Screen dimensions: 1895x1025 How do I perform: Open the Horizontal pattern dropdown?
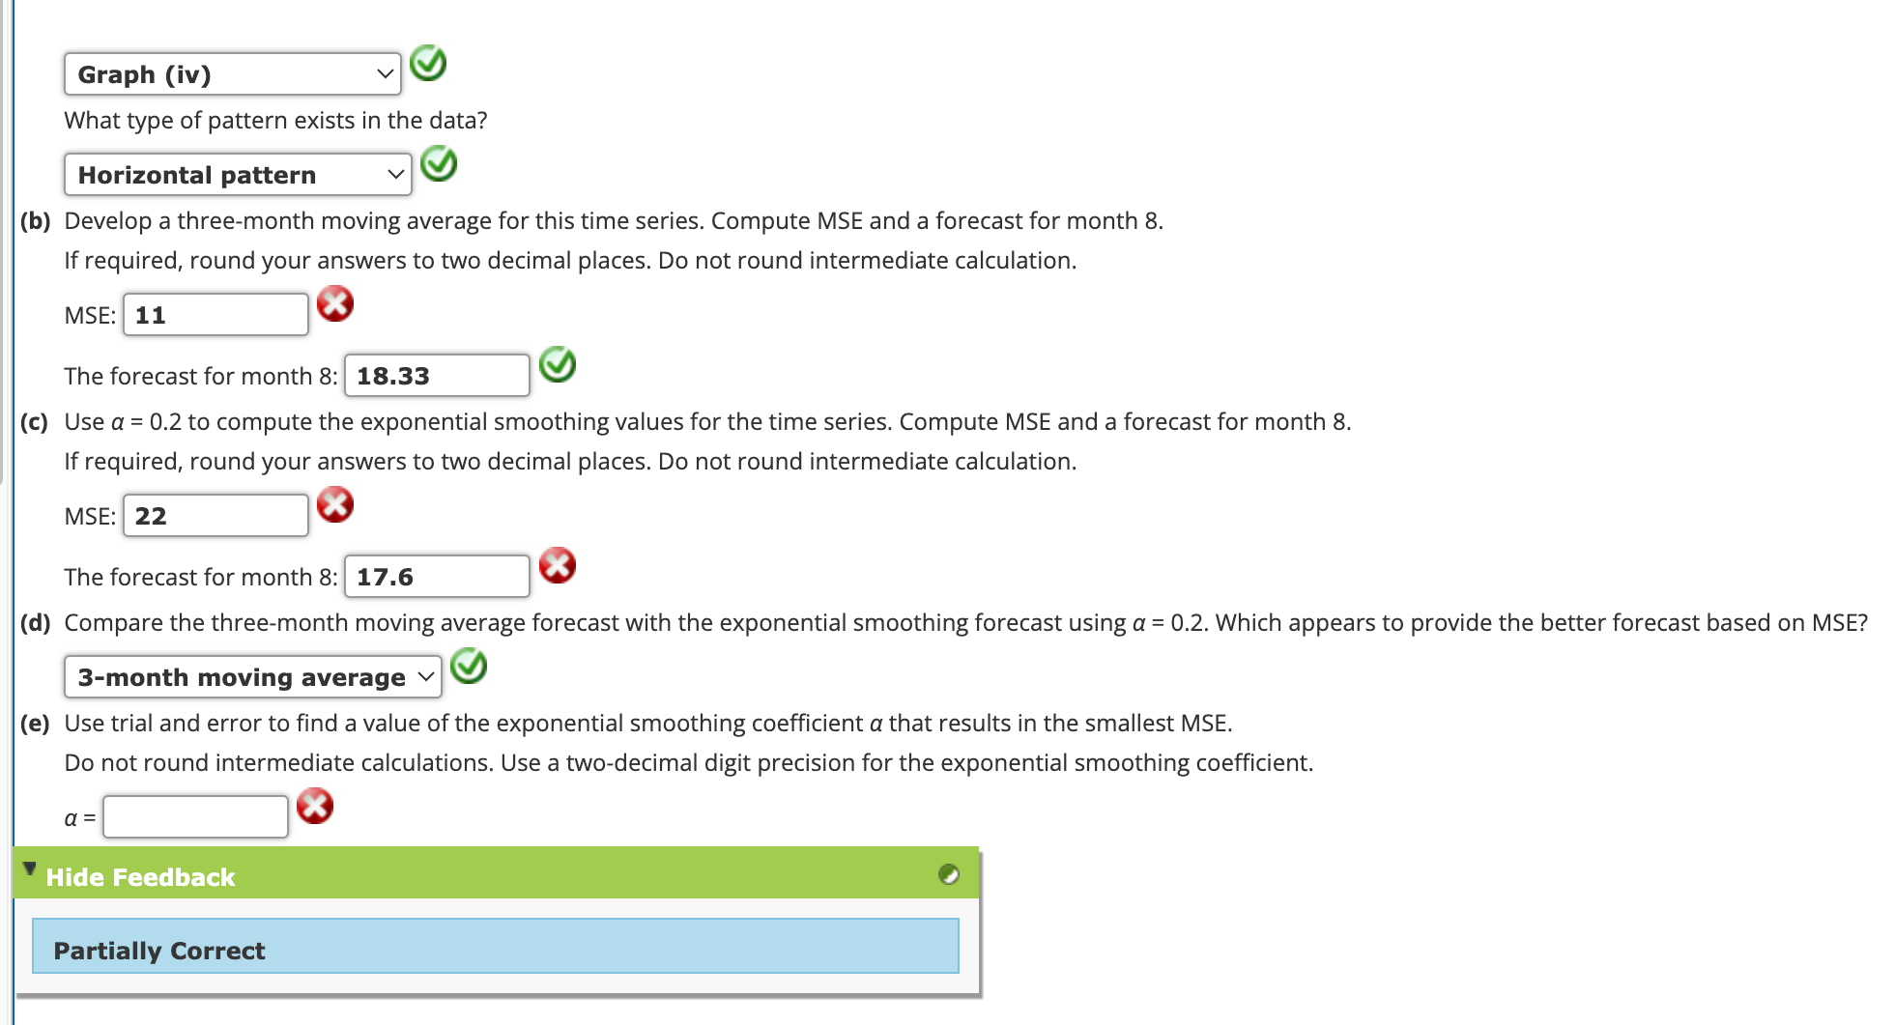pyautogui.click(x=238, y=174)
